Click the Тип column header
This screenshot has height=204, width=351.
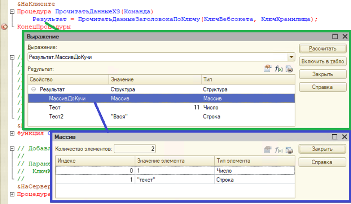(x=248, y=80)
